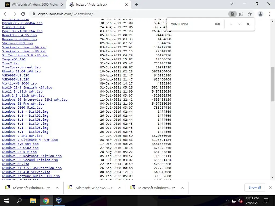
Task: Open VirtualBox from the taskbar
Action: pyautogui.click(x=59, y=201)
